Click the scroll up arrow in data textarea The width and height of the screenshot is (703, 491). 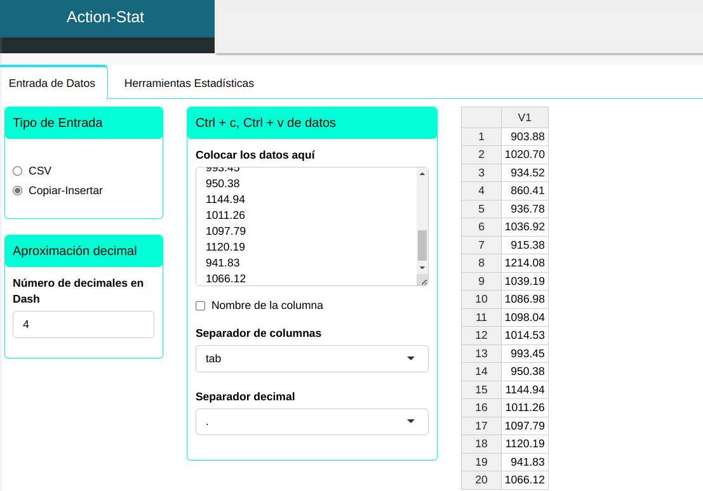[422, 173]
